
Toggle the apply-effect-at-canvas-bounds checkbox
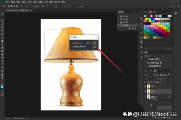point(71,47)
